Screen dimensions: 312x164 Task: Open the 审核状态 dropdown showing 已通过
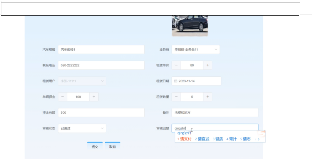(82, 128)
